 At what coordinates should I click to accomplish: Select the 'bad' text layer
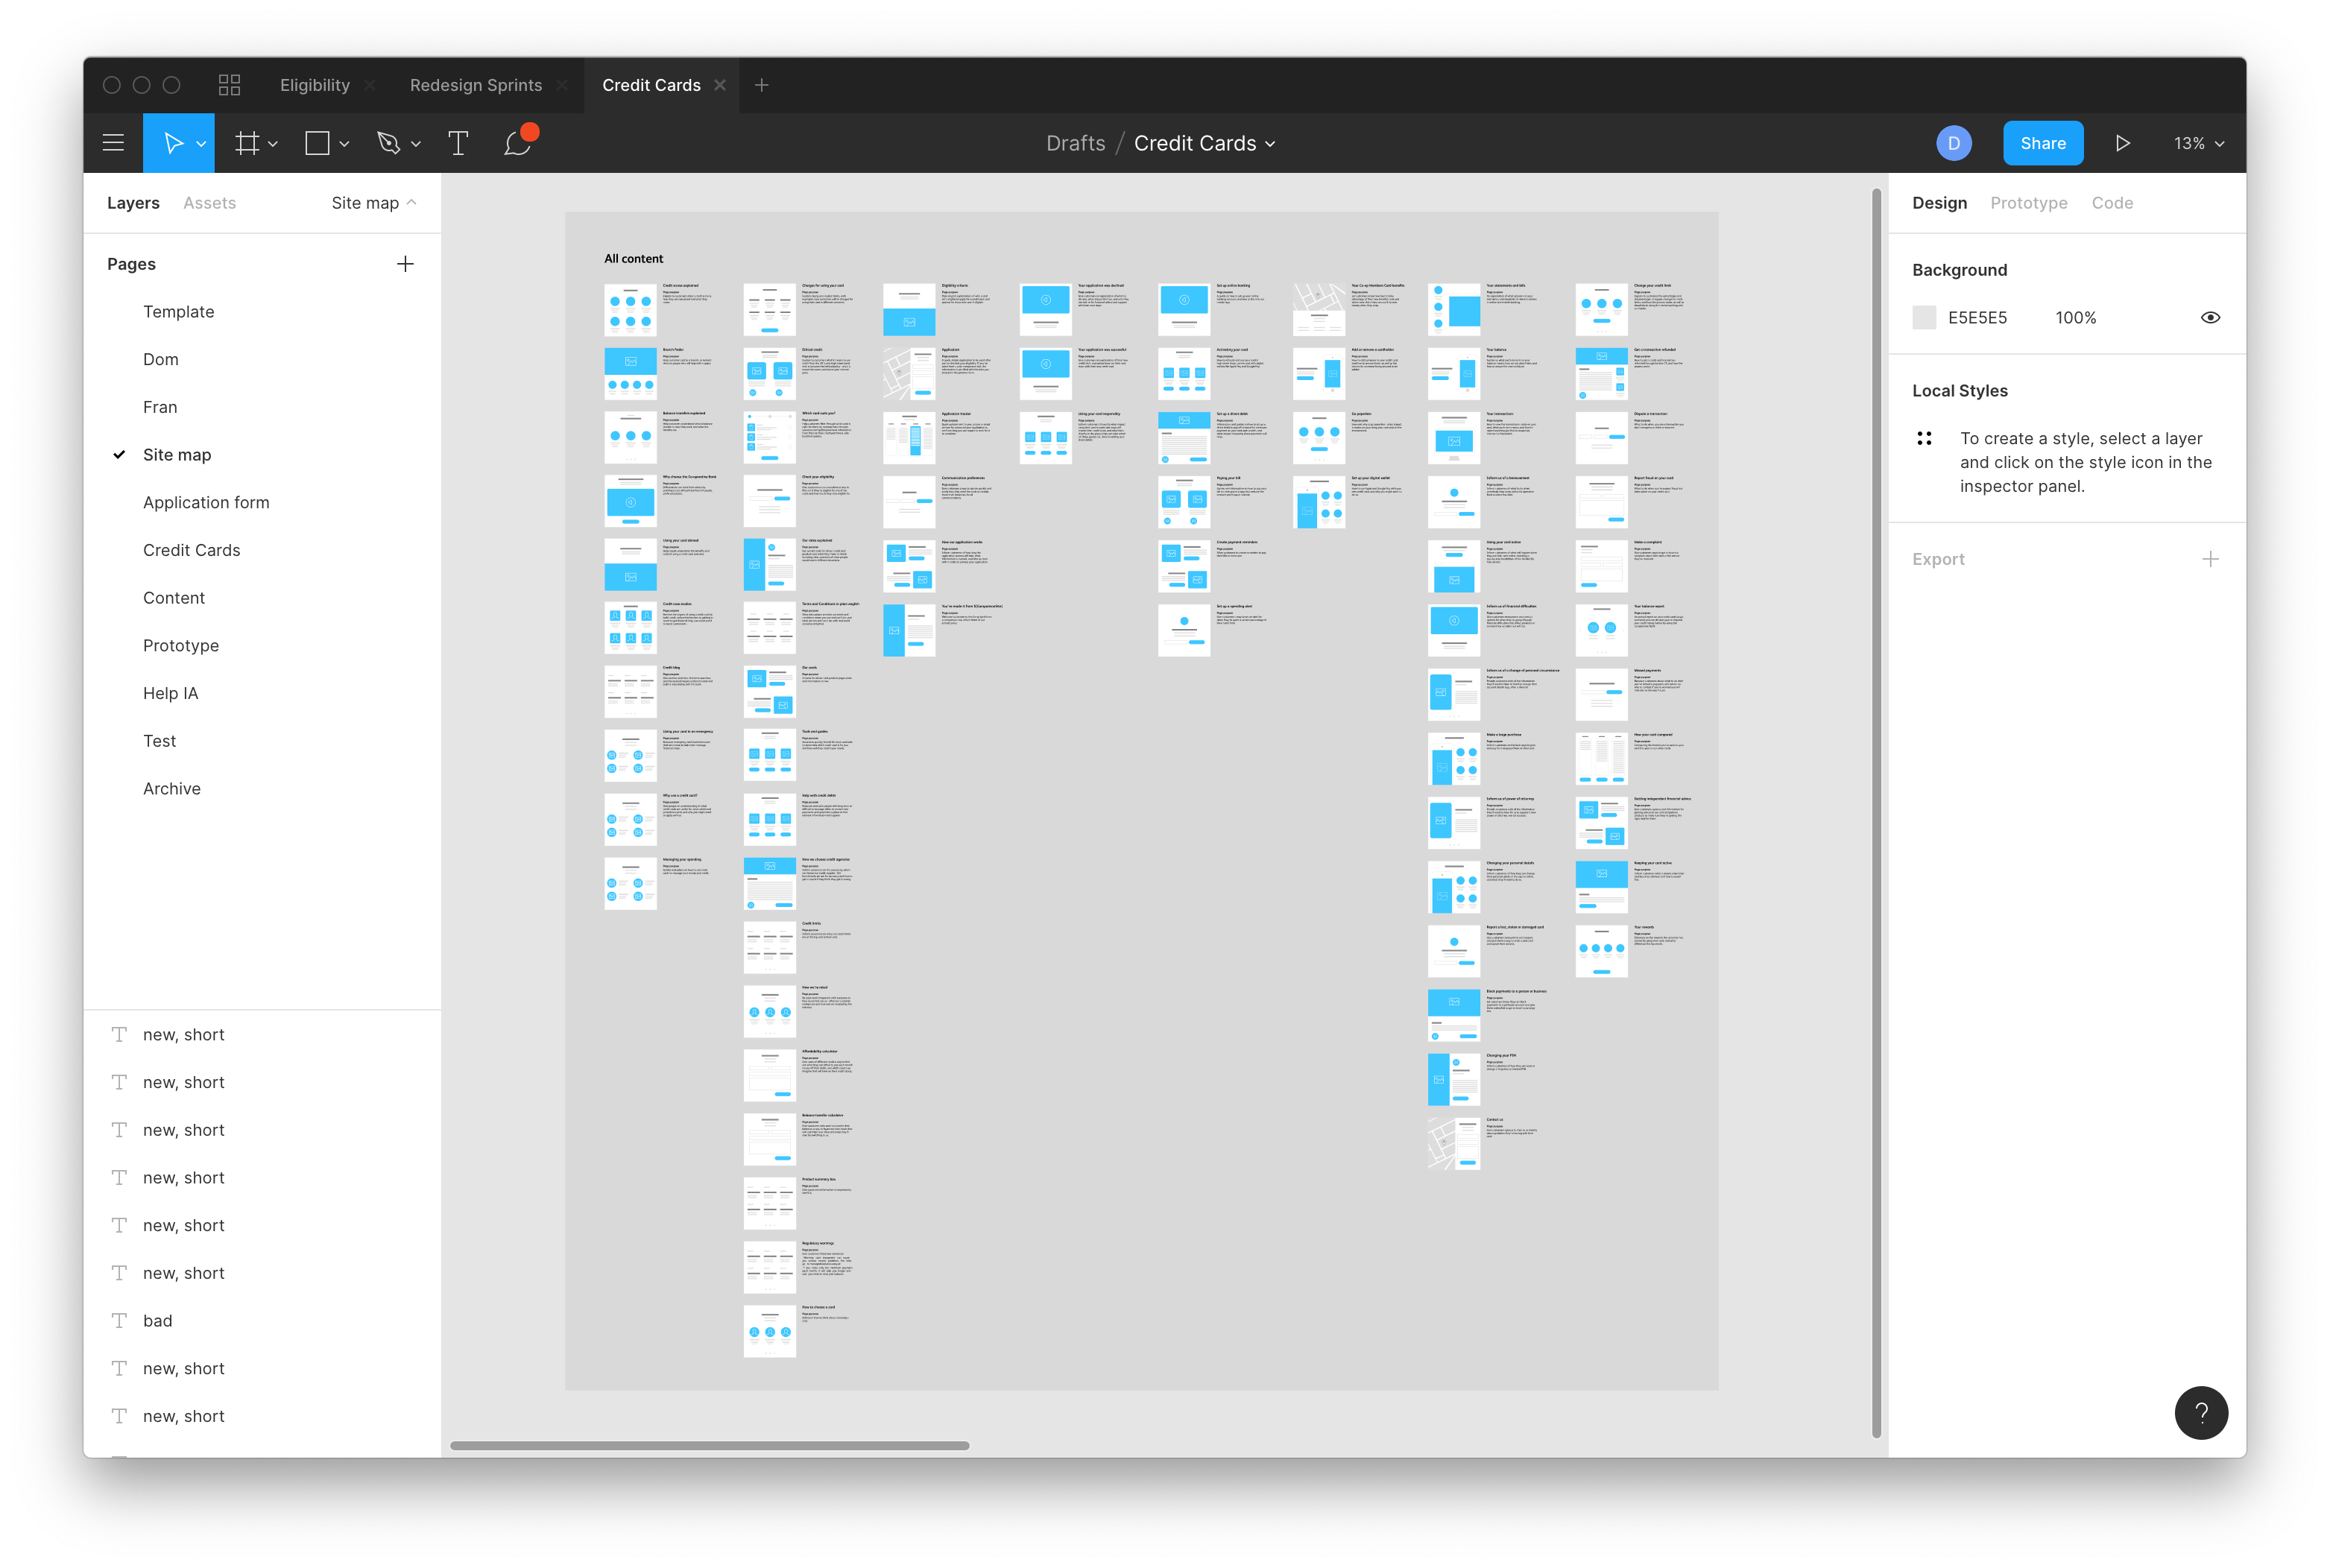pos(158,1320)
